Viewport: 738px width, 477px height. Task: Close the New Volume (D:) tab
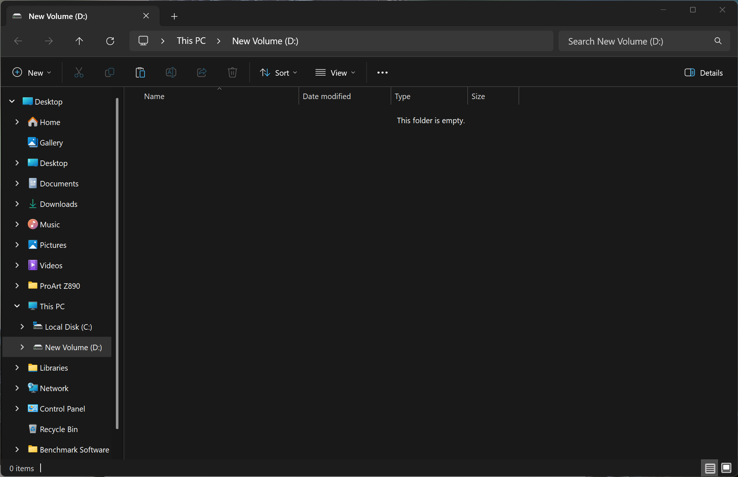146,16
